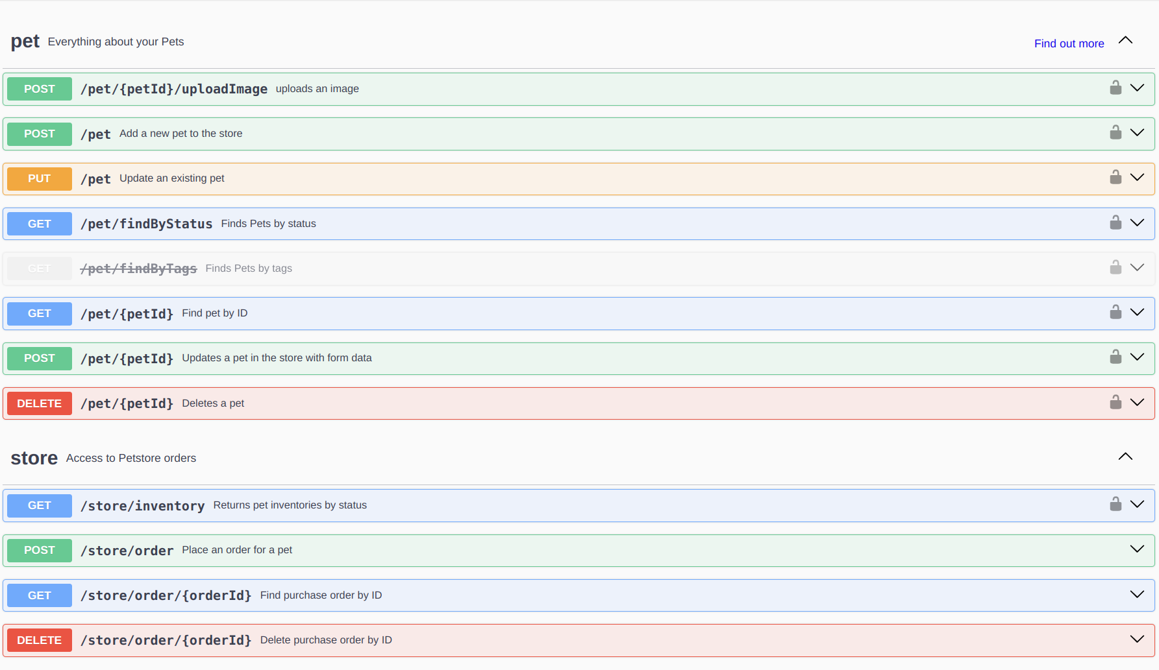The image size is (1159, 670).
Task: Click lock icon on deprecated findByTags row
Action: coord(1115,267)
